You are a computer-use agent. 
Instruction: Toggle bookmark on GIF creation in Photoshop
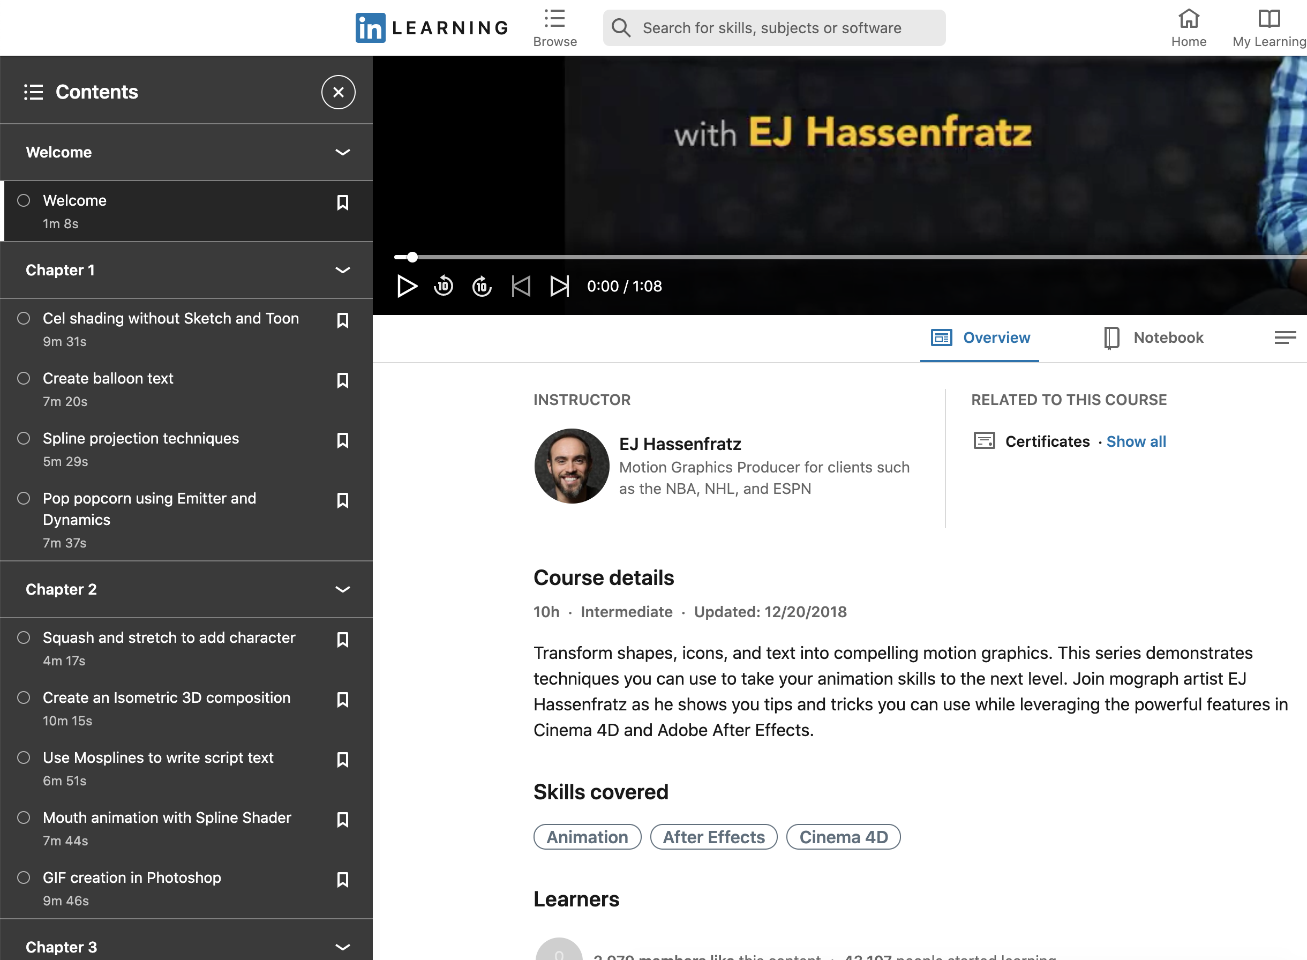click(344, 879)
